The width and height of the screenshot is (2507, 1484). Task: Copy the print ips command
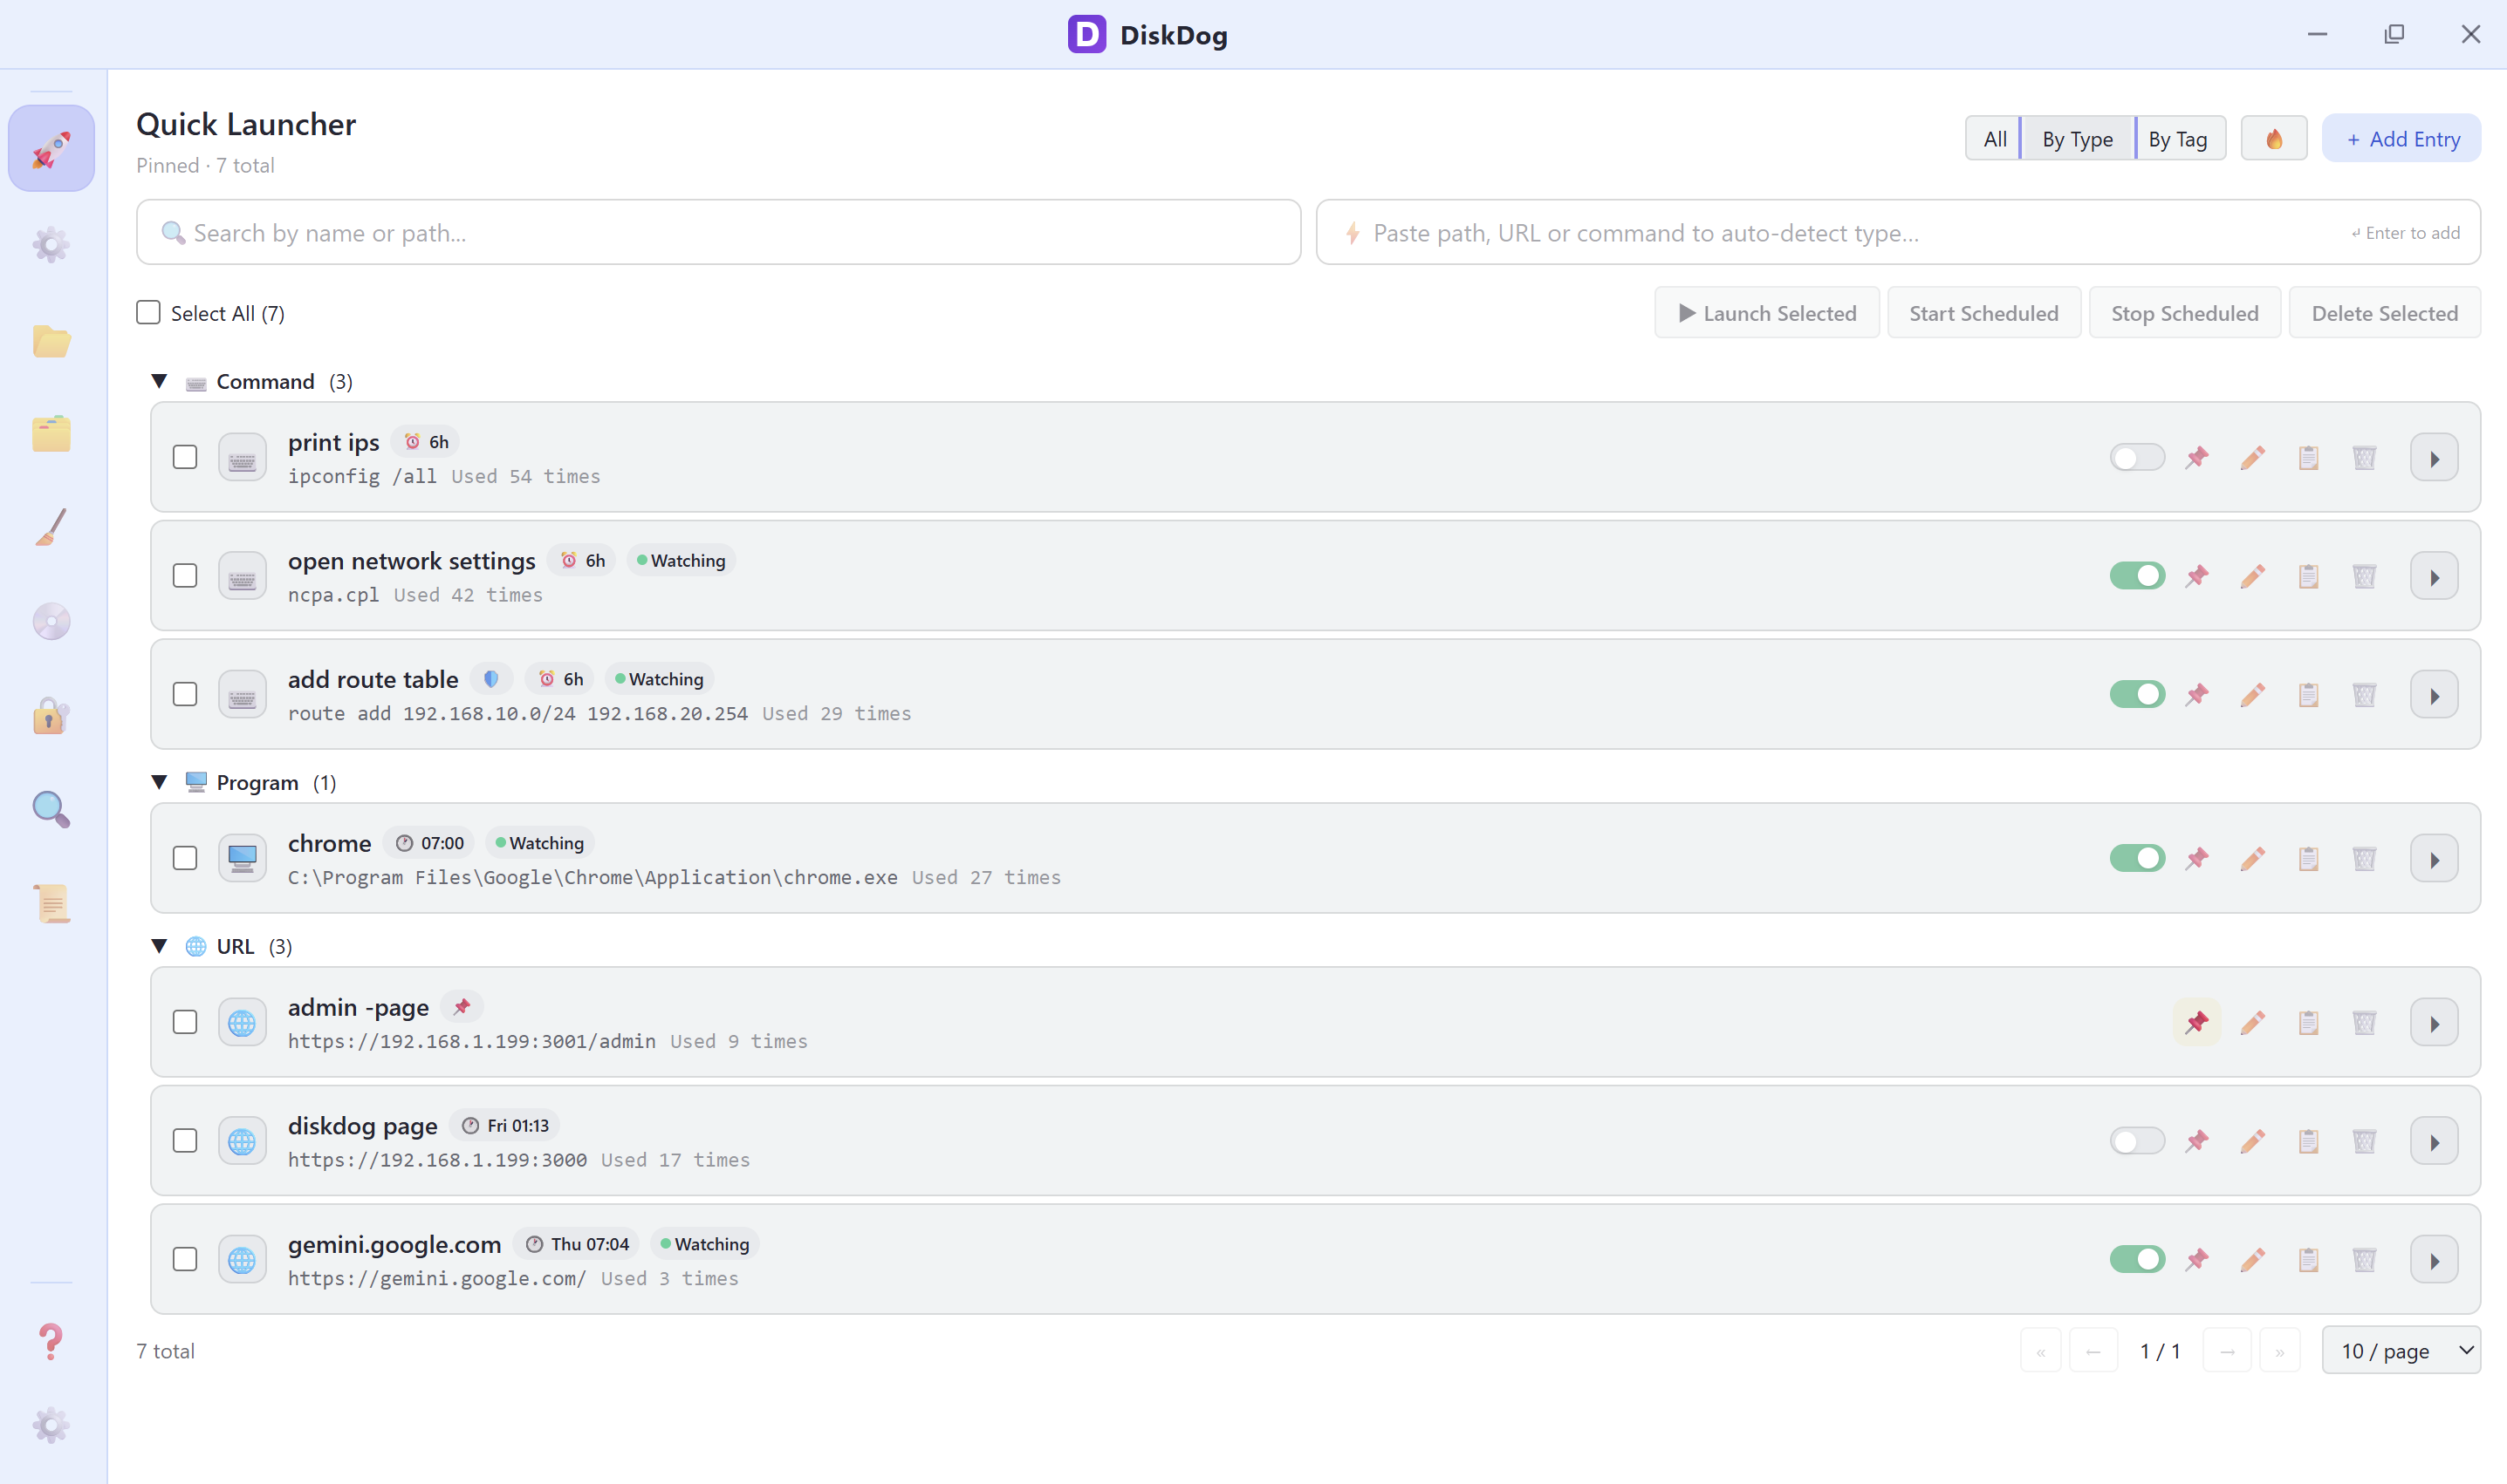click(2309, 458)
